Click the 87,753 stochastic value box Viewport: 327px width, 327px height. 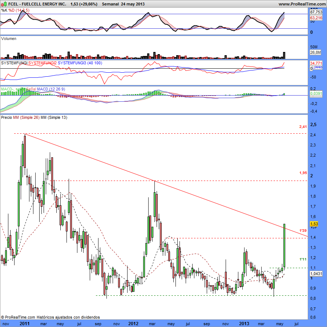pyautogui.click(x=316, y=12)
